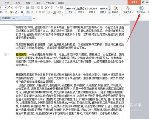Click the highlighted text 日通国际

click(21, 54)
